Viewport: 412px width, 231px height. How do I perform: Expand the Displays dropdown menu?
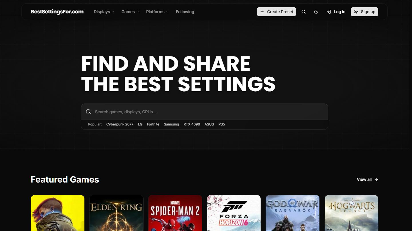pyautogui.click(x=104, y=12)
